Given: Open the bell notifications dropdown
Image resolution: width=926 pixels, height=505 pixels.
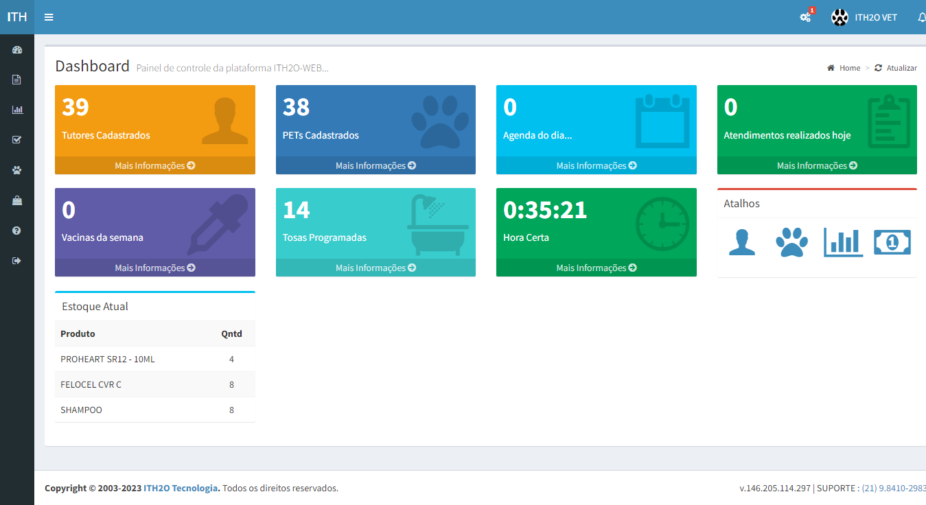Looking at the screenshot, I should click(x=922, y=17).
